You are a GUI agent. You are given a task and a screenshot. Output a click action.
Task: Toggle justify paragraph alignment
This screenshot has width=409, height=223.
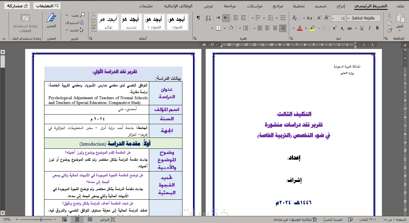coord(259,28)
